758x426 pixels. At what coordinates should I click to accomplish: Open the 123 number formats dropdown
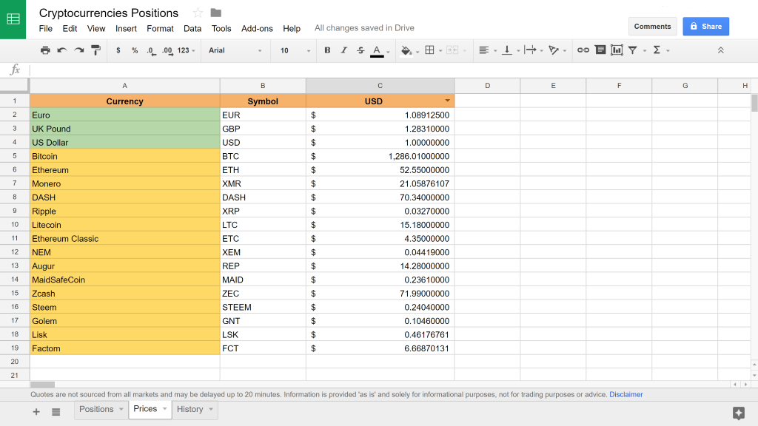tap(186, 50)
